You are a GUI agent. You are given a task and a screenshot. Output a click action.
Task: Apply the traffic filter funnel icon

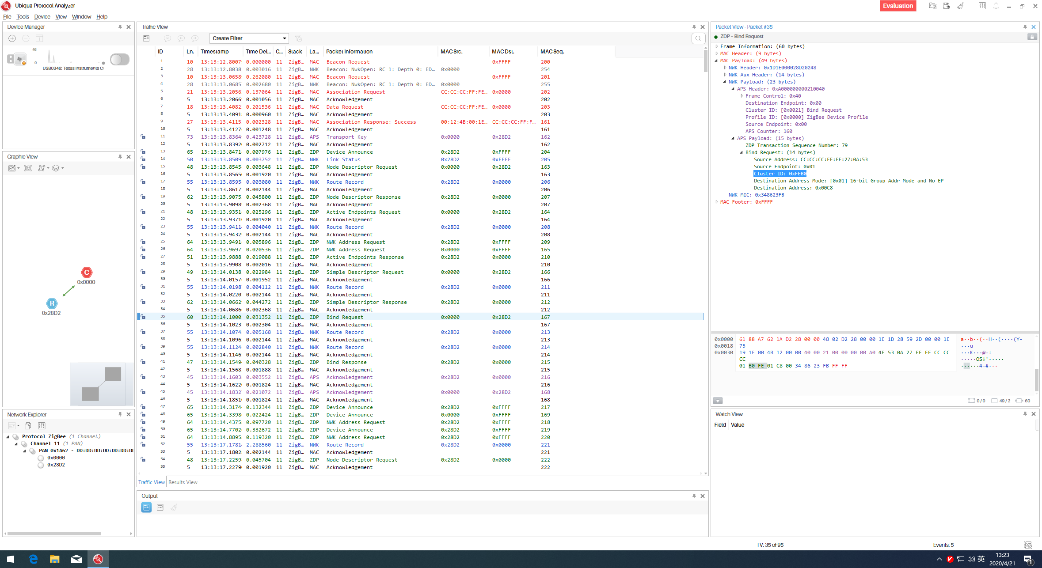click(x=298, y=38)
